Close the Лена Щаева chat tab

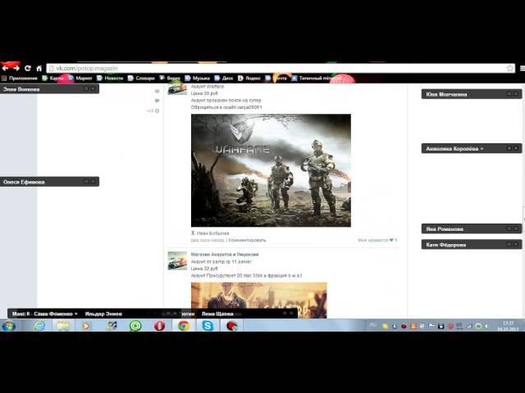(291, 314)
